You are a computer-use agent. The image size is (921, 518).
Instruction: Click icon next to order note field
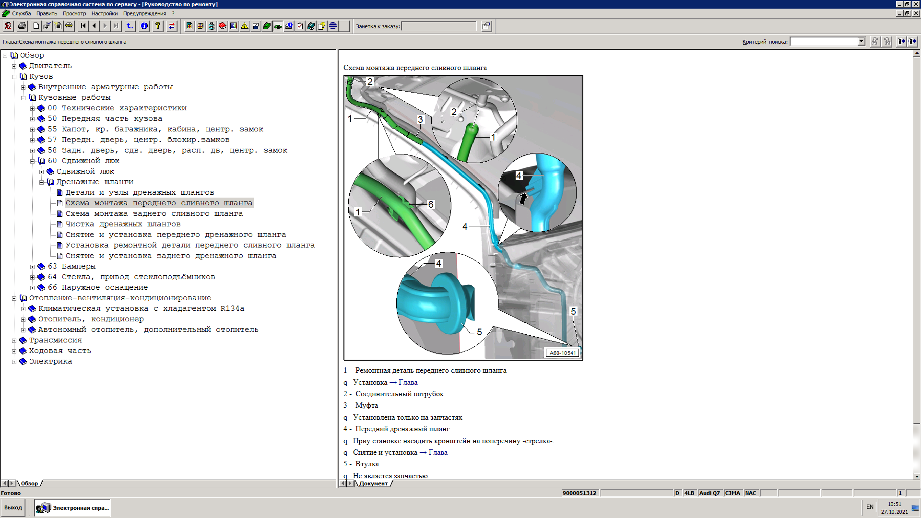tap(486, 26)
